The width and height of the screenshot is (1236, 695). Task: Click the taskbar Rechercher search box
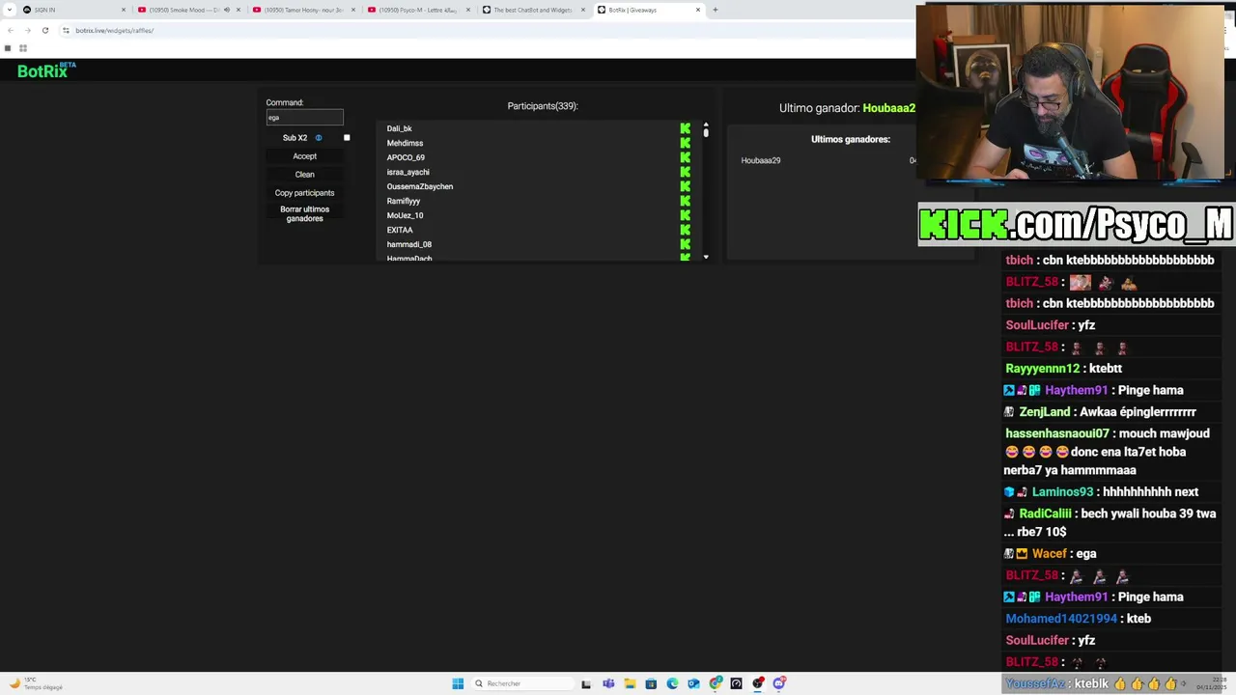click(520, 683)
